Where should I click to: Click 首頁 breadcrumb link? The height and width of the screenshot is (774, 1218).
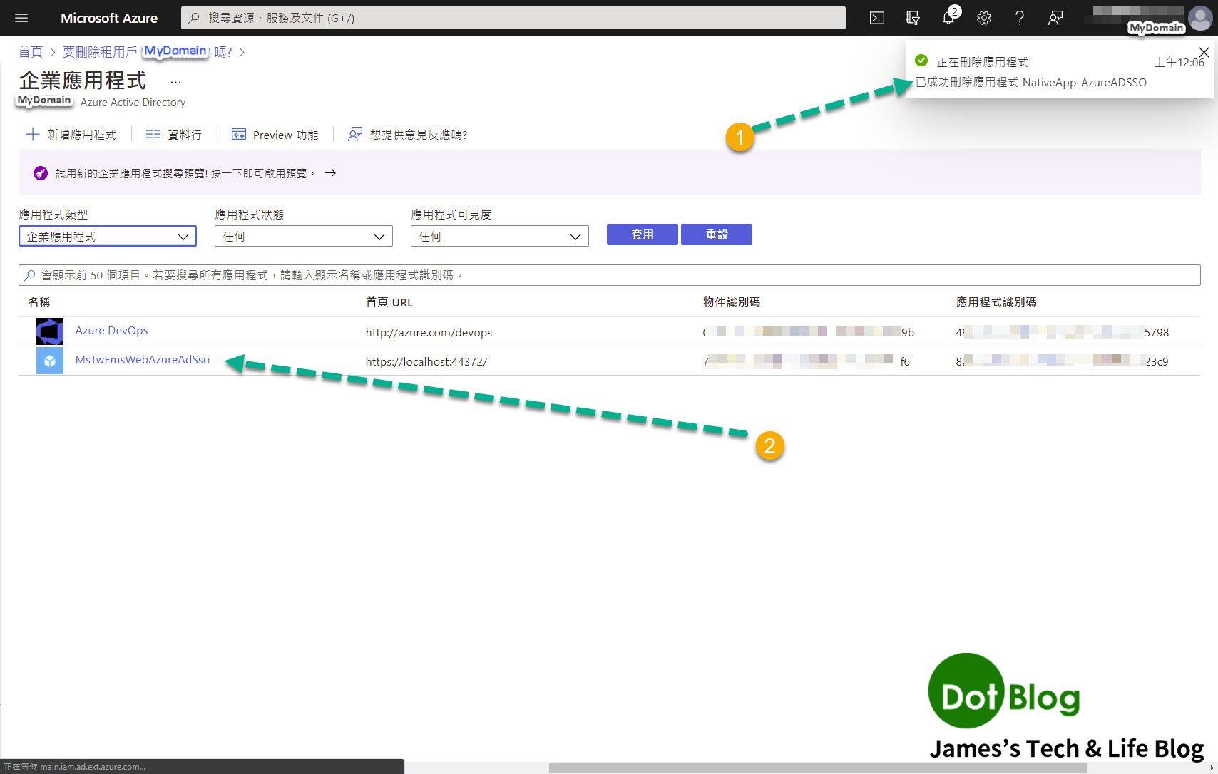coord(31,52)
